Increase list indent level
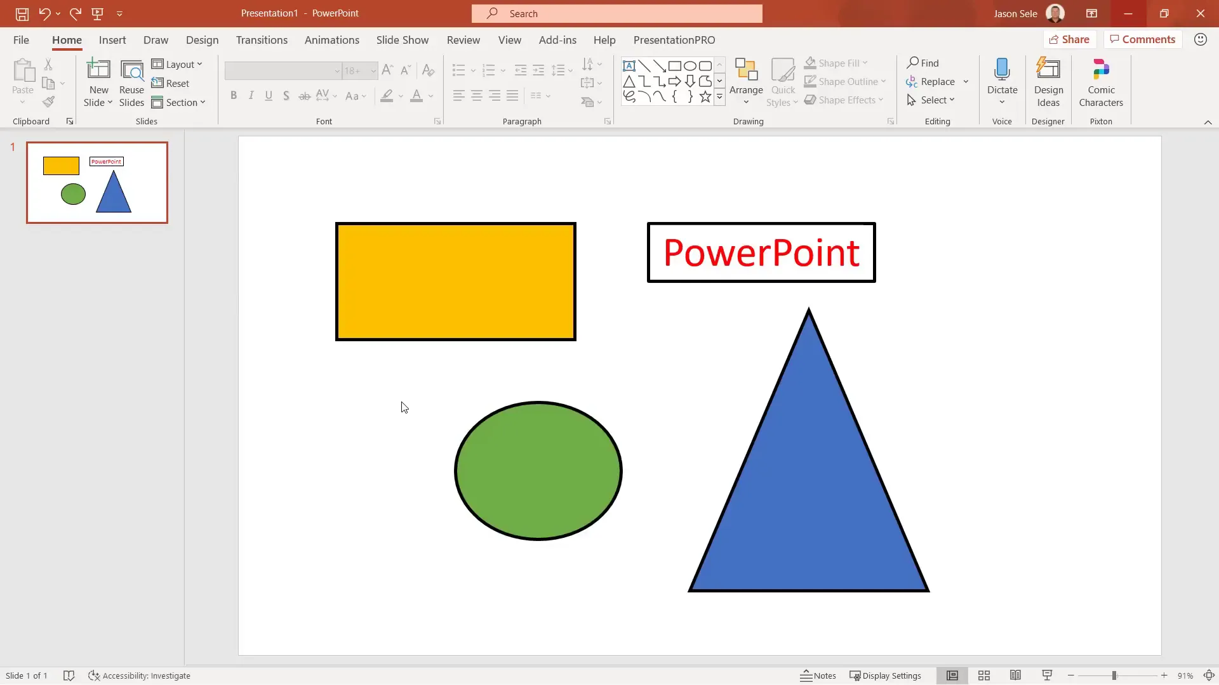This screenshot has height=685, width=1219. pyautogui.click(x=538, y=70)
